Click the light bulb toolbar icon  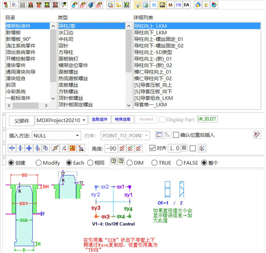point(138,5)
